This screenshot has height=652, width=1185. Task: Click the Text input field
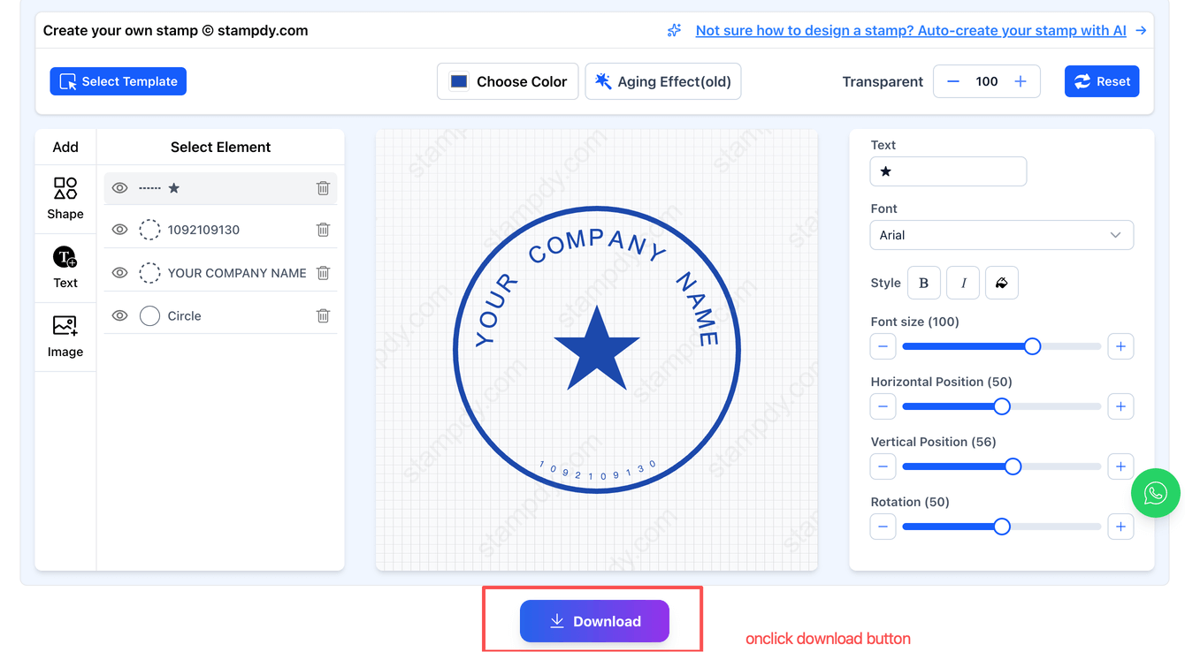pos(948,171)
